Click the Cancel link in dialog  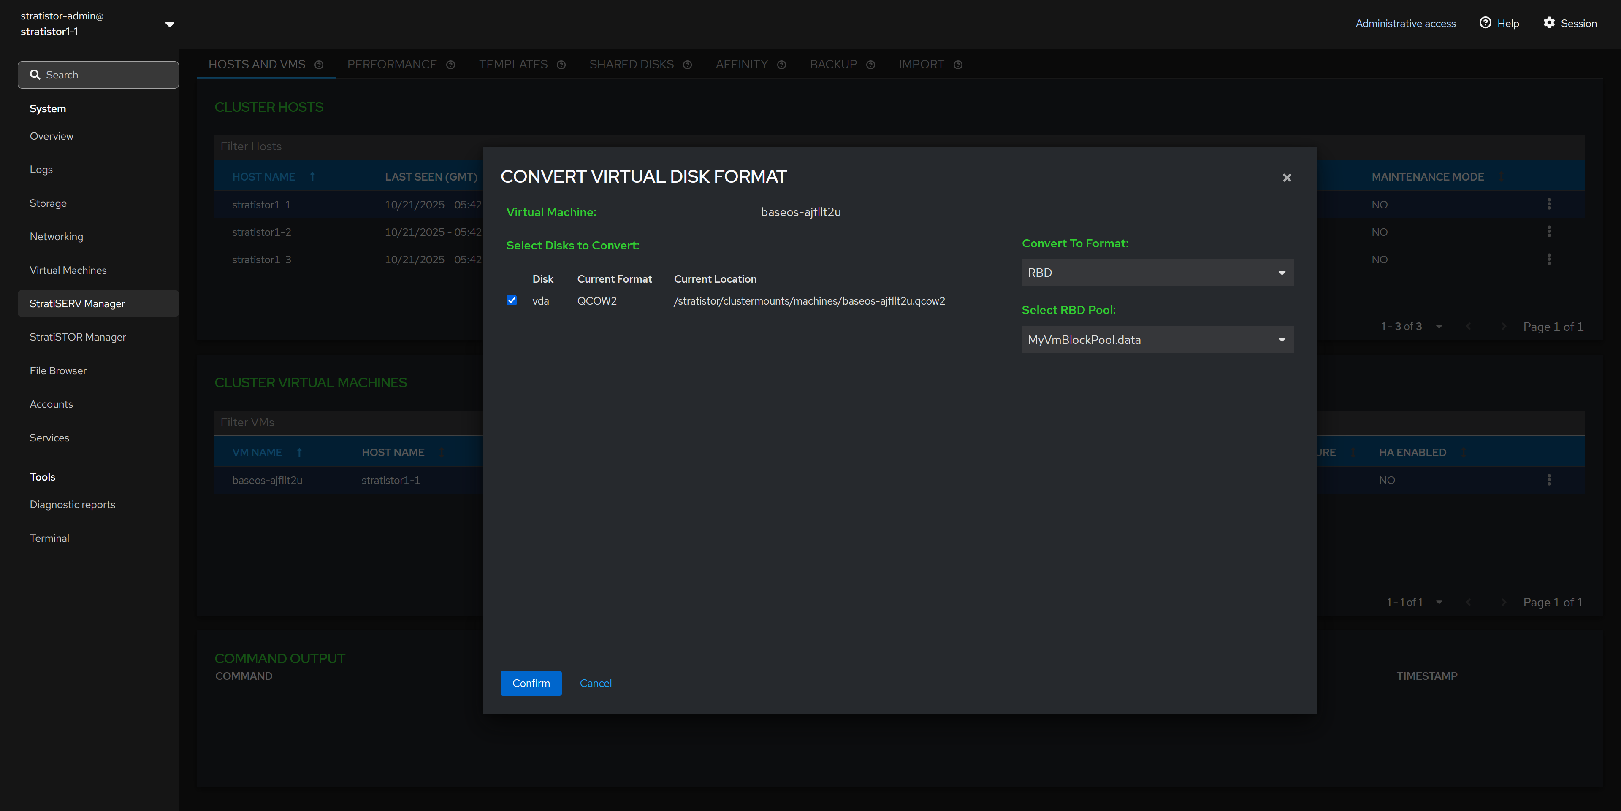click(595, 683)
